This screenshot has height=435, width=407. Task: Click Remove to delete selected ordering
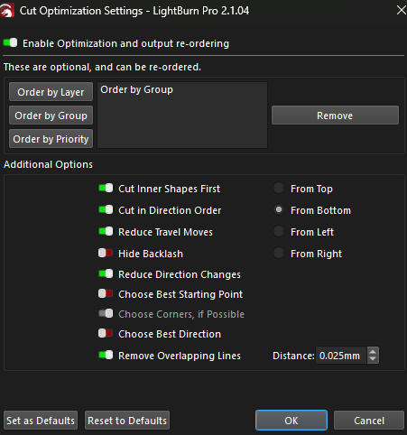coord(335,116)
